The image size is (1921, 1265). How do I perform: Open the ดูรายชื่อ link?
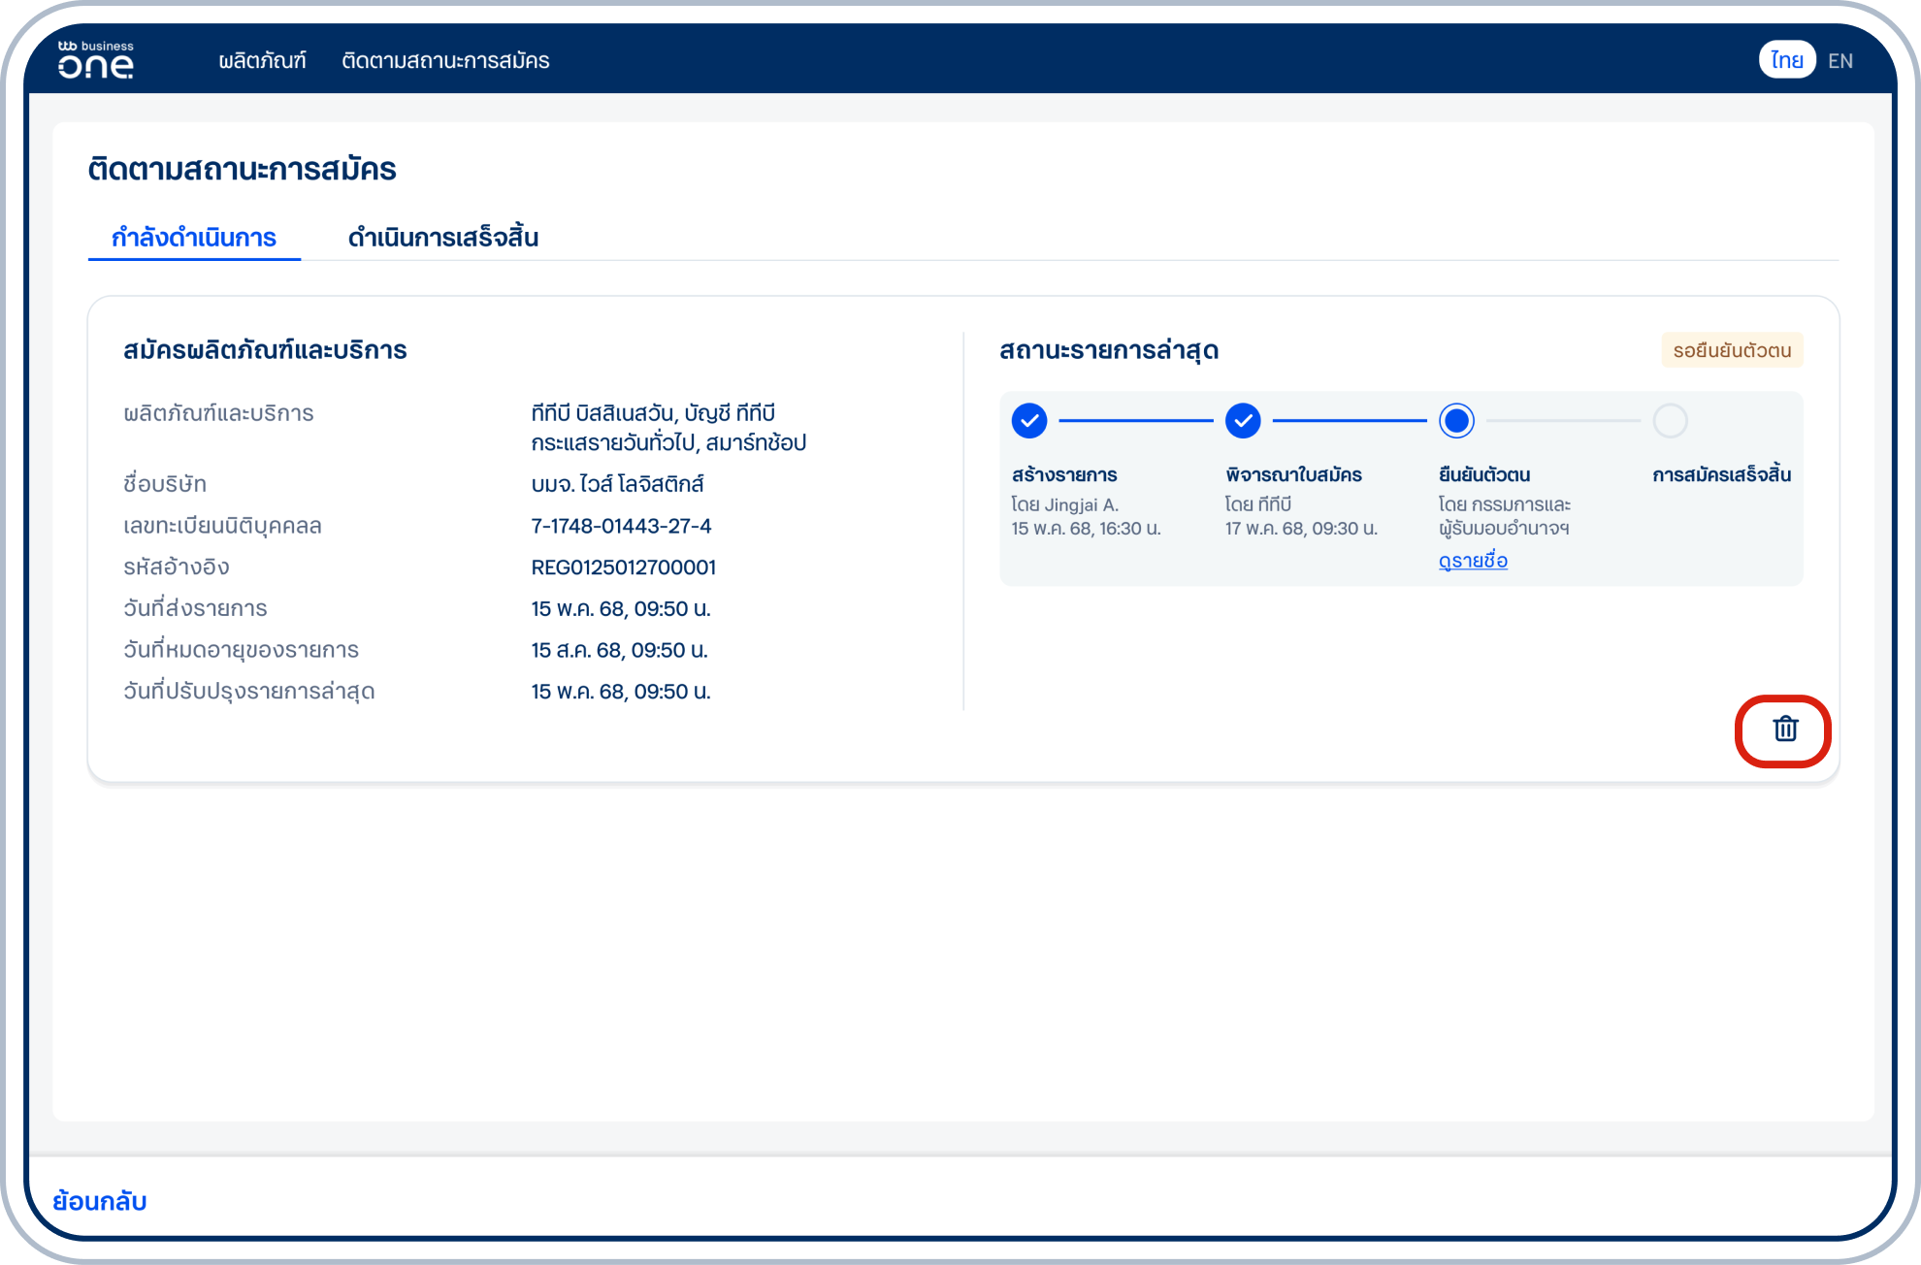click(1472, 561)
